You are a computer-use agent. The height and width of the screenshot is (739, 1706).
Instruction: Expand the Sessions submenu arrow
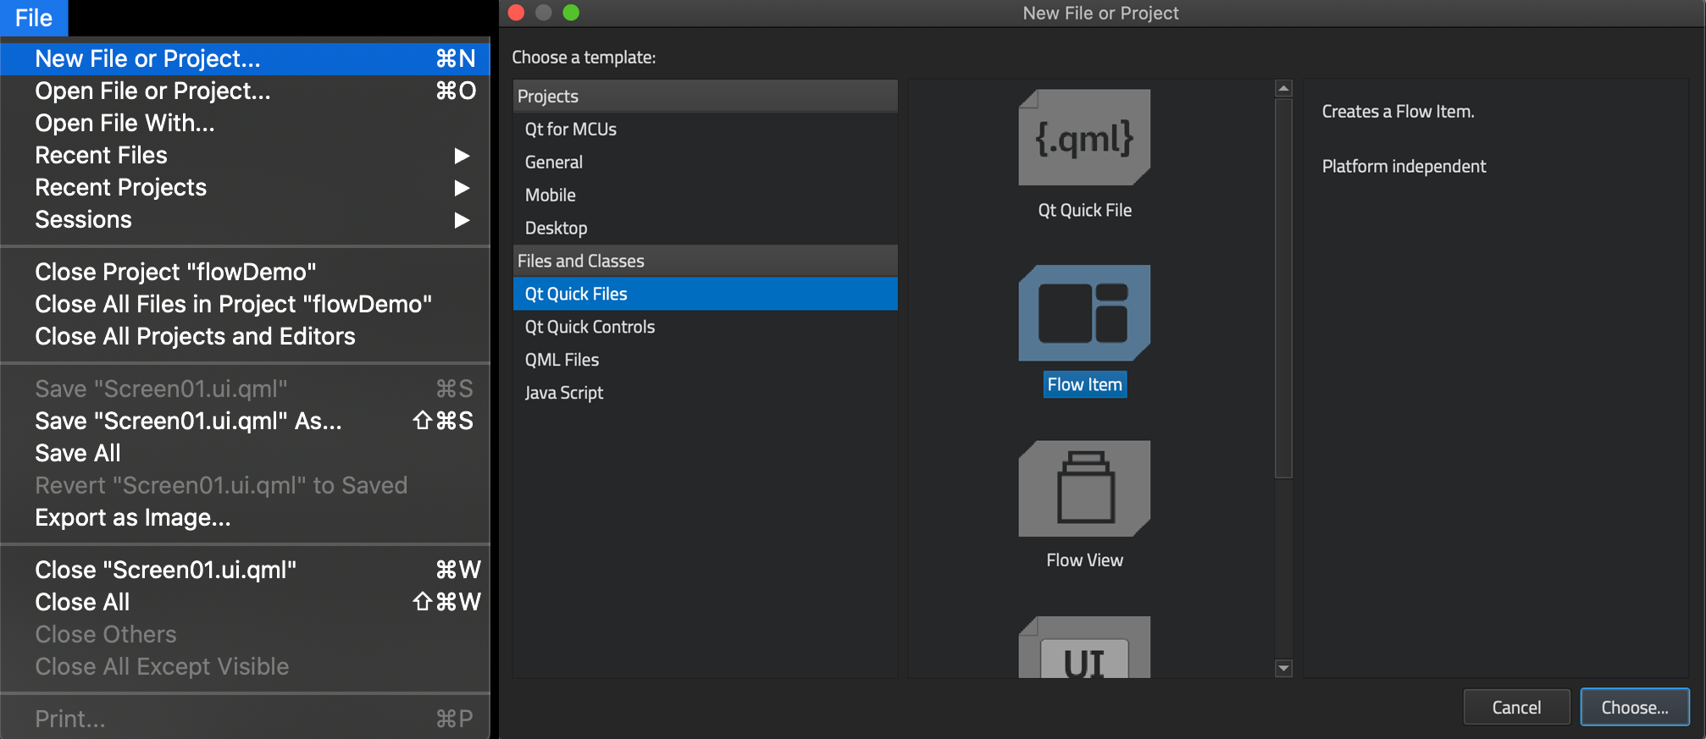461,220
